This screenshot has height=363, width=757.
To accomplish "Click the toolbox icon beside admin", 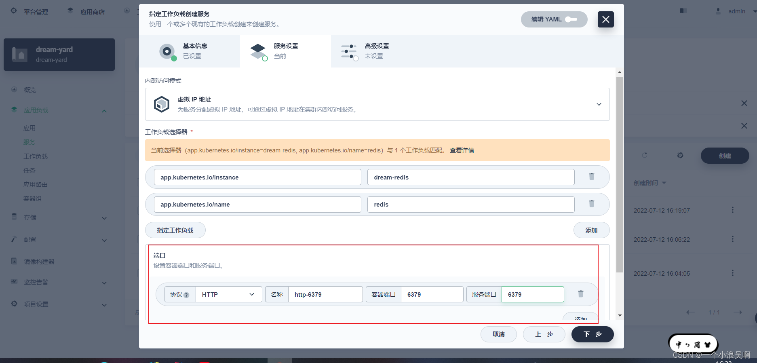I will (683, 11).
